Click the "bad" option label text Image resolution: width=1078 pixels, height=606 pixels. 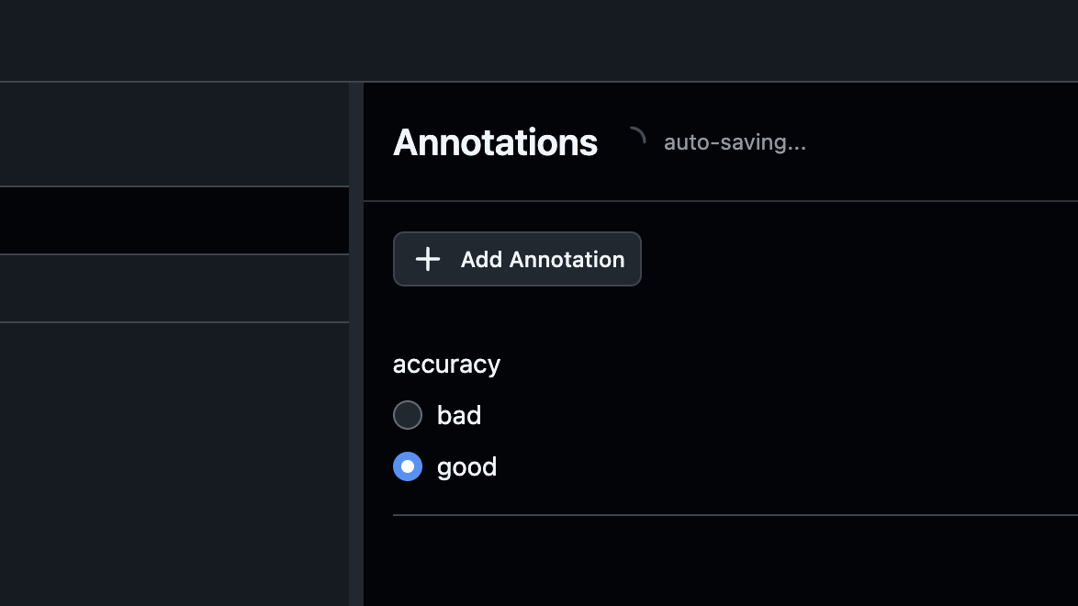[459, 415]
